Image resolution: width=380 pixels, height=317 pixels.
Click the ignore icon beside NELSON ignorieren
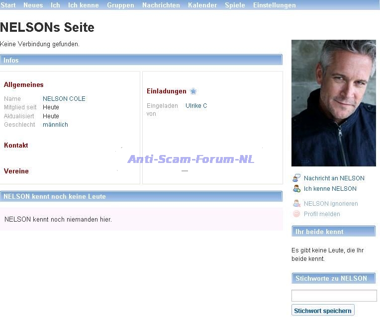coord(296,203)
